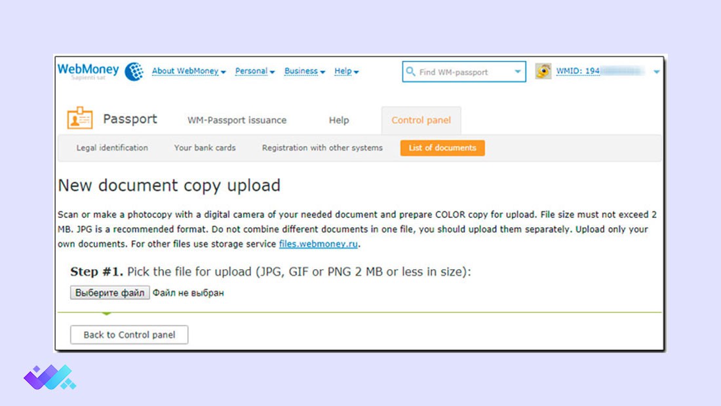Expand the Personal menu
Screen dimensions: 721x406
pos(254,71)
